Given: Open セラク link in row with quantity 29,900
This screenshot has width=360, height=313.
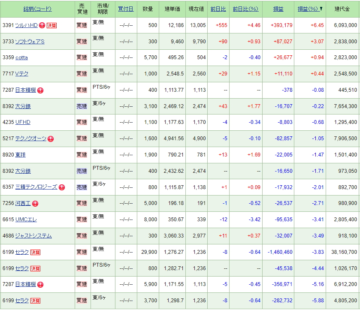Looking at the screenshot, I should (22, 252).
